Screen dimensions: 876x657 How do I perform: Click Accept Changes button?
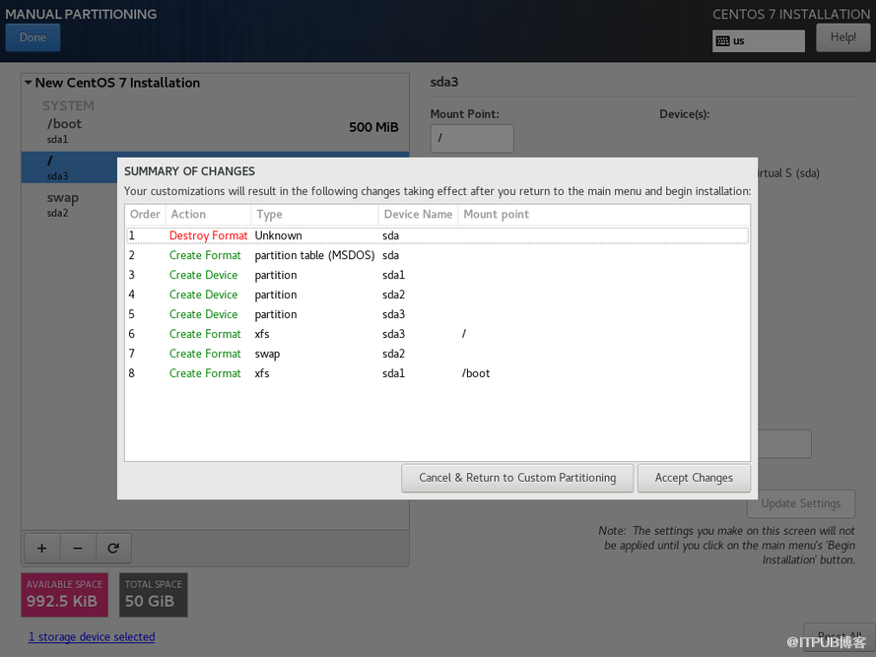pyautogui.click(x=694, y=479)
